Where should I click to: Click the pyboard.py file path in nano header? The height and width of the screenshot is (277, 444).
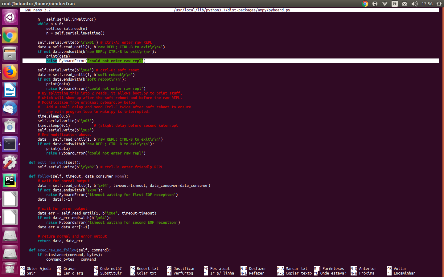[x=232, y=10]
